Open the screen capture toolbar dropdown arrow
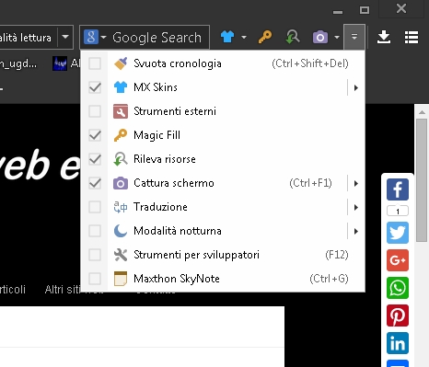429x367 pixels. [x=337, y=37]
